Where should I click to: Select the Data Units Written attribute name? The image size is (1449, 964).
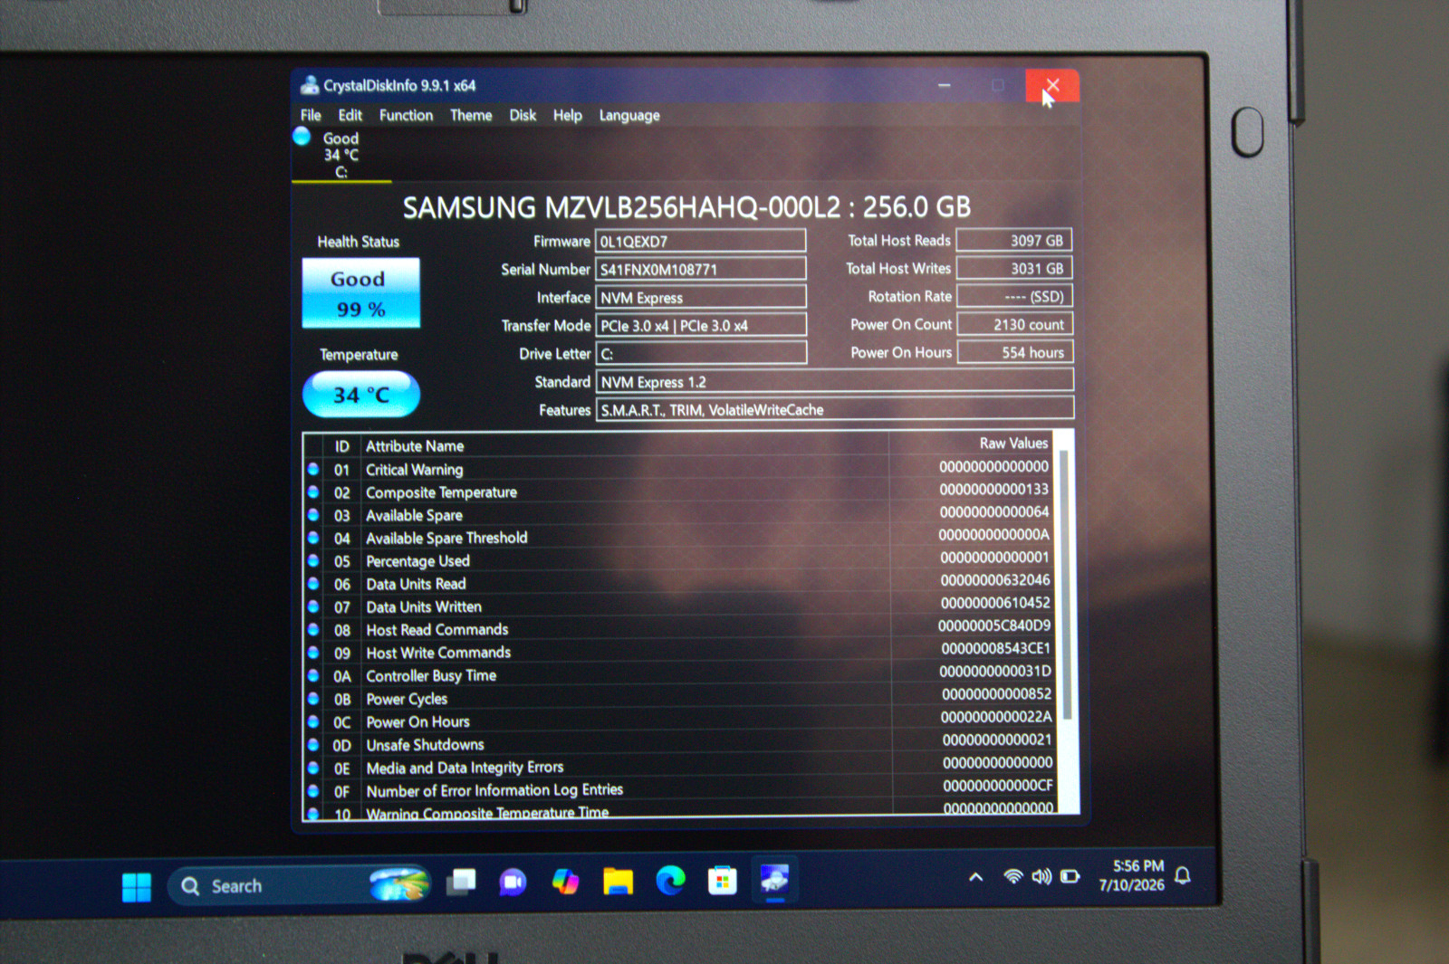click(424, 606)
